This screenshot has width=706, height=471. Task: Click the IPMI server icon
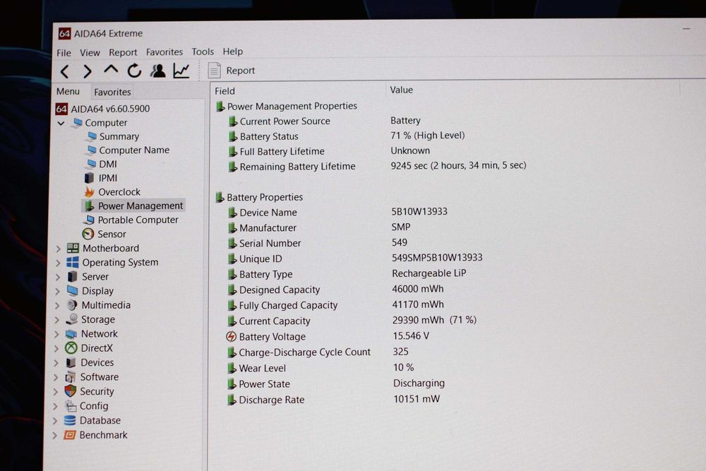click(x=90, y=178)
